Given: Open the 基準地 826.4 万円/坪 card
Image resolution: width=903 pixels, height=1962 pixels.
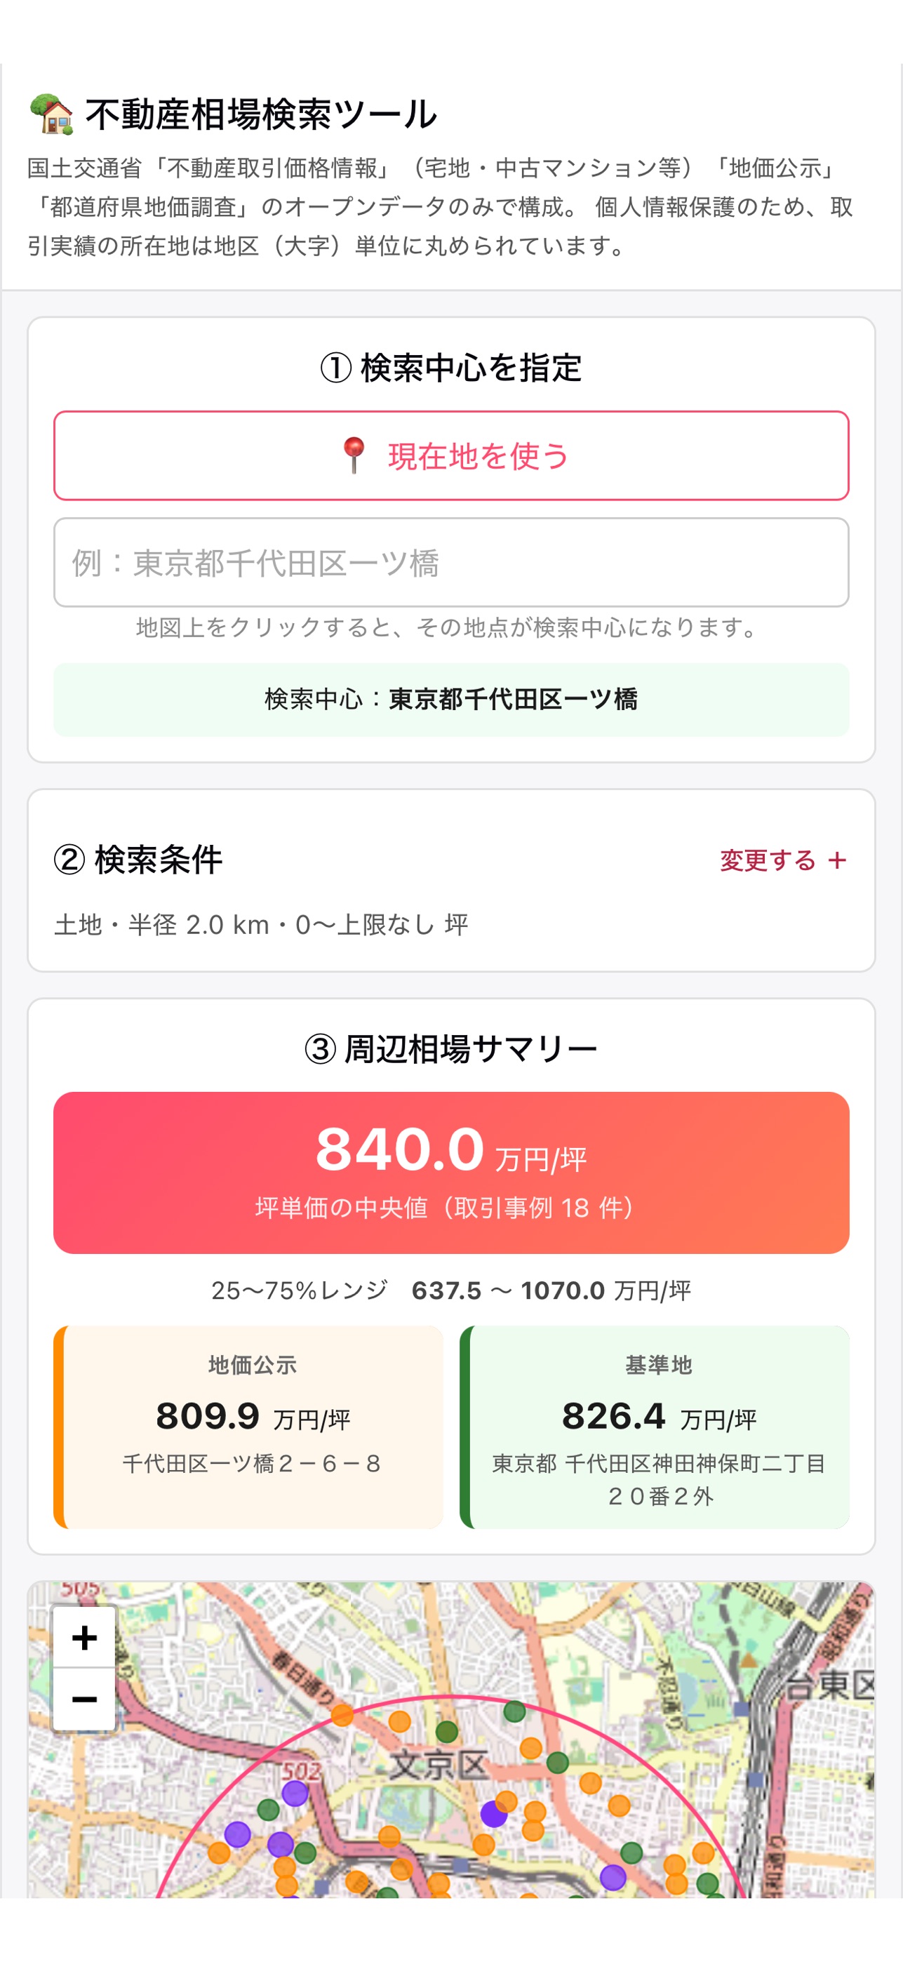Looking at the screenshot, I should click(655, 1427).
